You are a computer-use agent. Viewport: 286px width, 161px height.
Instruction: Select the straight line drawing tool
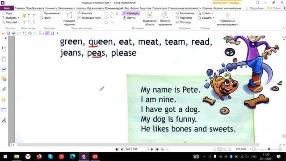click(x=112, y=22)
